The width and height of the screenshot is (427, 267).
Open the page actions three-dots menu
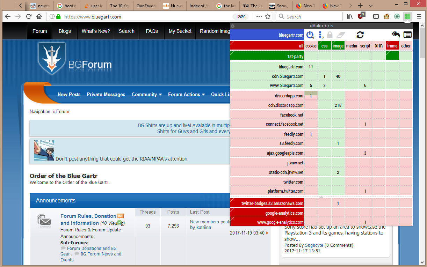259,16
